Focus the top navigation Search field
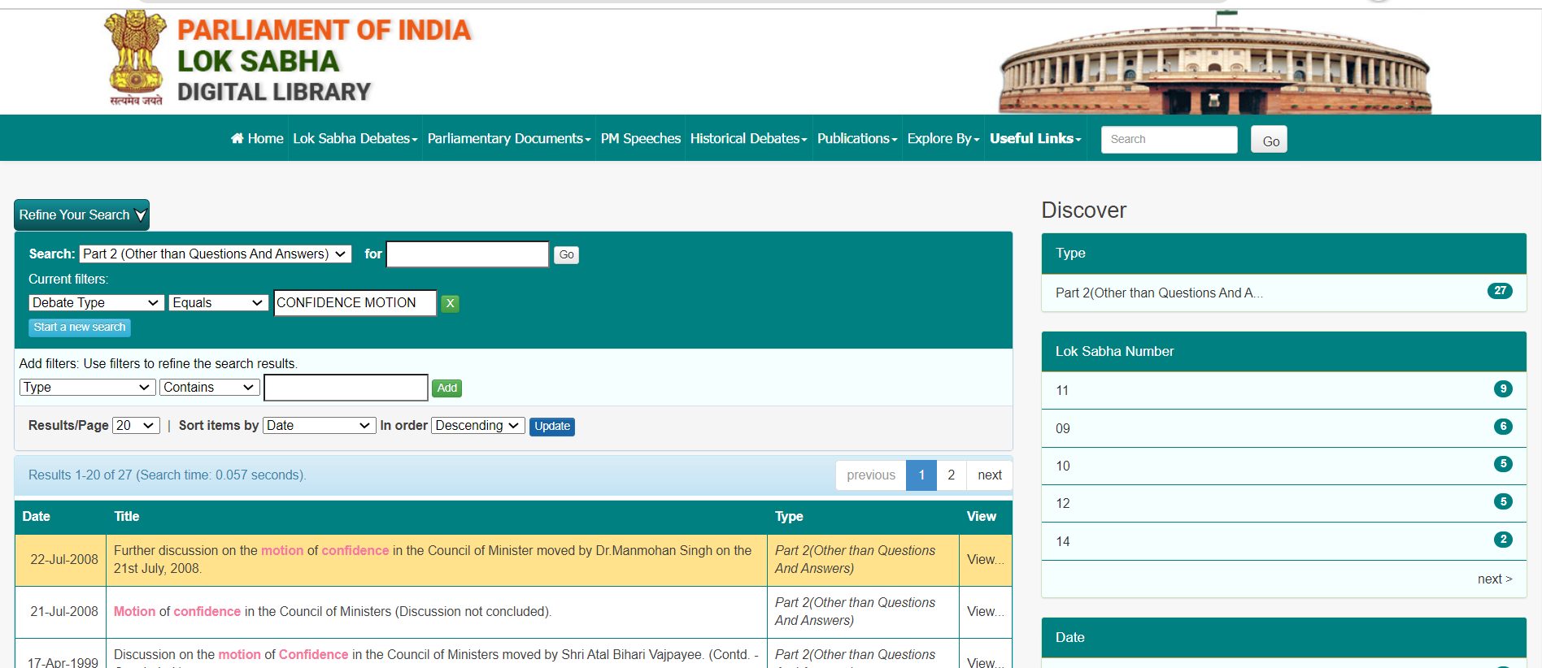Image resolution: width=1542 pixels, height=668 pixels. pos(1169,139)
